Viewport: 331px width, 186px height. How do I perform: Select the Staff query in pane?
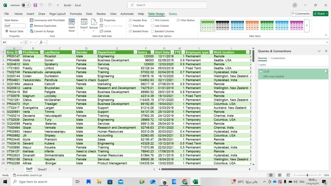click(x=293, y=74)
